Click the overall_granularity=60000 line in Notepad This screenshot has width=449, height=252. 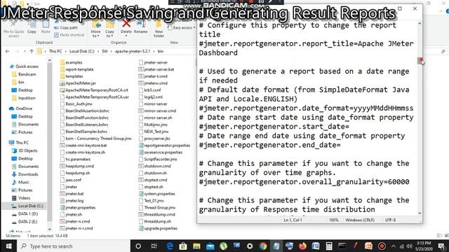(304, 182)
